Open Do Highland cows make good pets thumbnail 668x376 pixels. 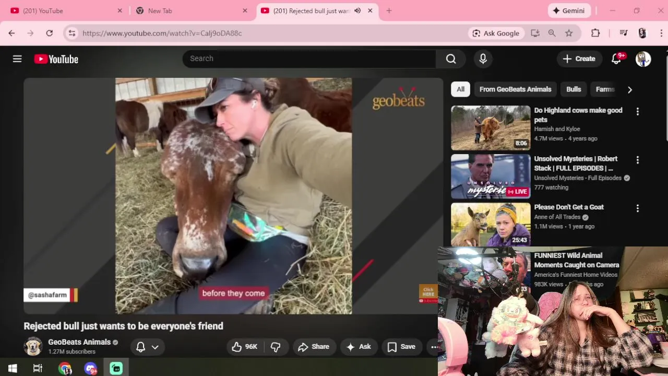[491, 128]
